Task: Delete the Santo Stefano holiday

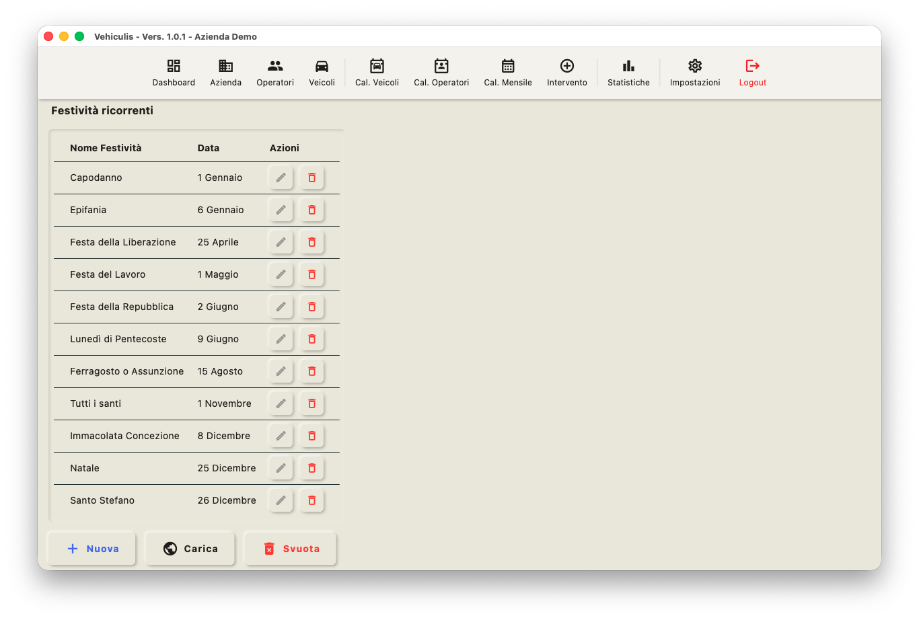Action: (312, 500)
